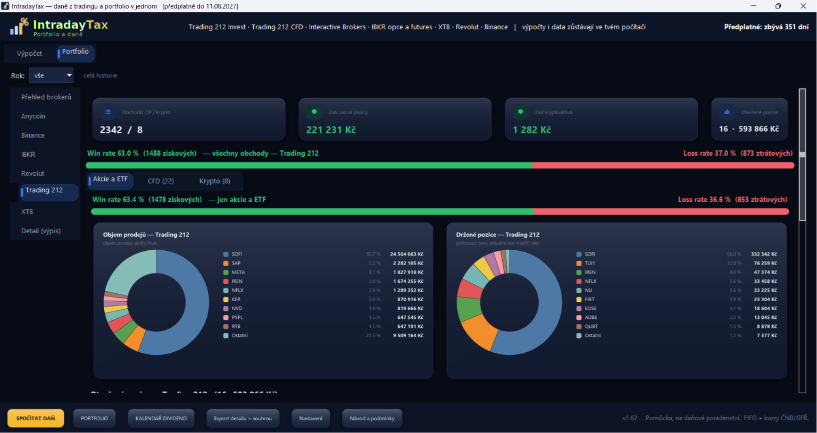This screenshot has width=817, height=433.
Task: Open the Krypto (8) tab
Action: pyautogui.click(x=214, y=181)
